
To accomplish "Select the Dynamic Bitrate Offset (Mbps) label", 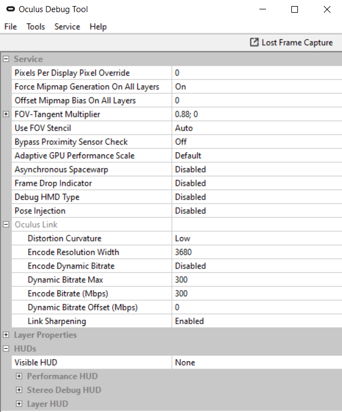I will (83, 307).
